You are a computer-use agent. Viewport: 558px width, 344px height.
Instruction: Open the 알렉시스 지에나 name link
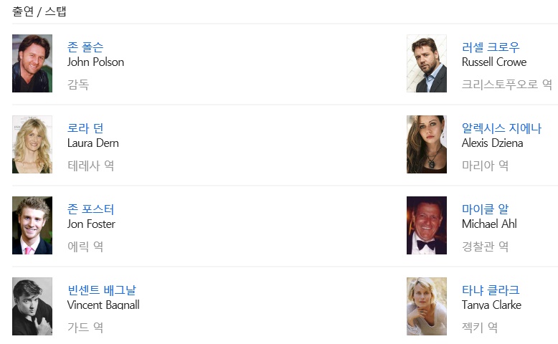point(501,128)
